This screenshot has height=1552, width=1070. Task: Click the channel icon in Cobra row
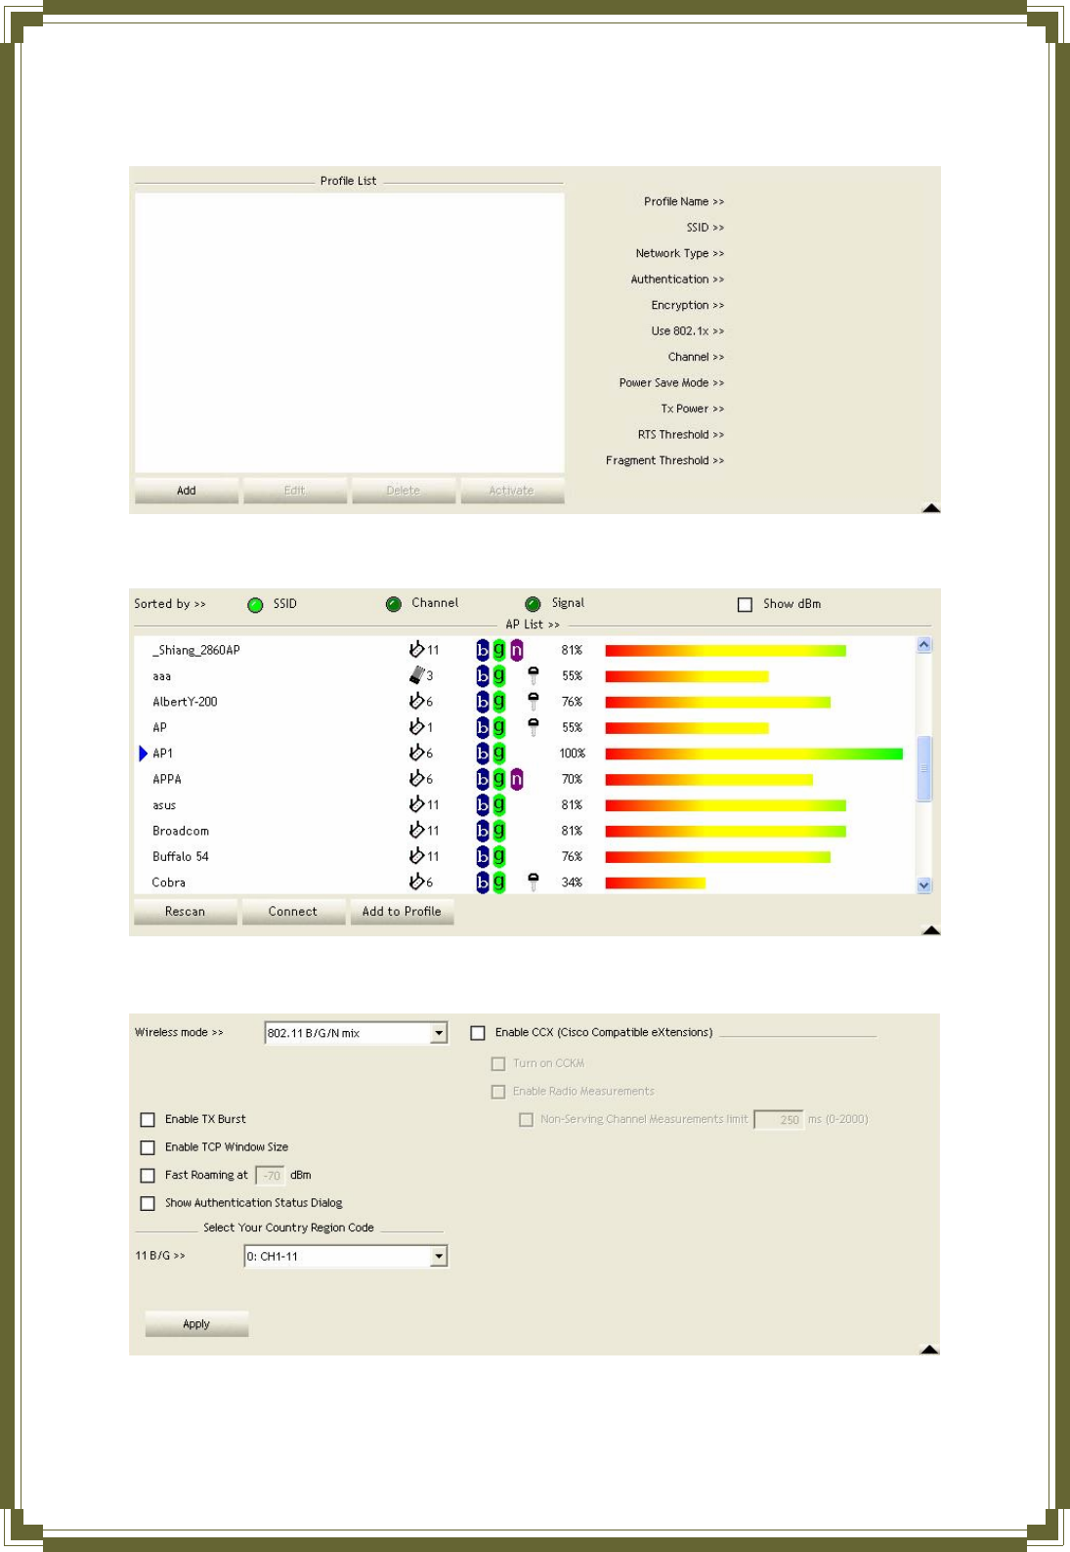point(417,882)
